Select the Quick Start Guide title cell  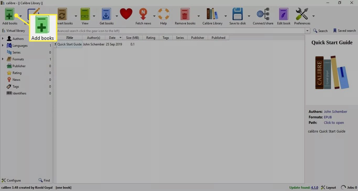(70, 44)
